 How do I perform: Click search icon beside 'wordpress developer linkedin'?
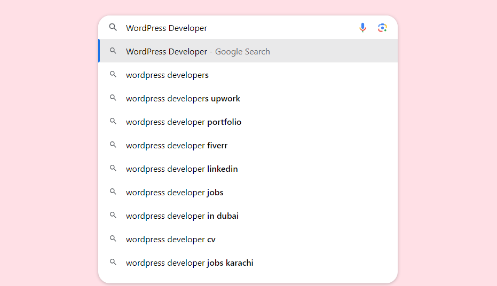tap(113, 168)
